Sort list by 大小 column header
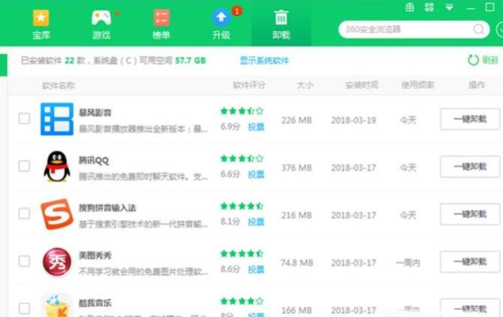 point(305,85)
